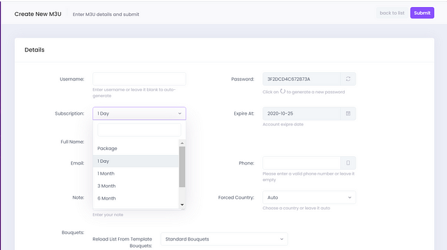Screen dimensions: 447x250
Task: Go back to list
Action: pyautogui.click(x=392, y=13)
